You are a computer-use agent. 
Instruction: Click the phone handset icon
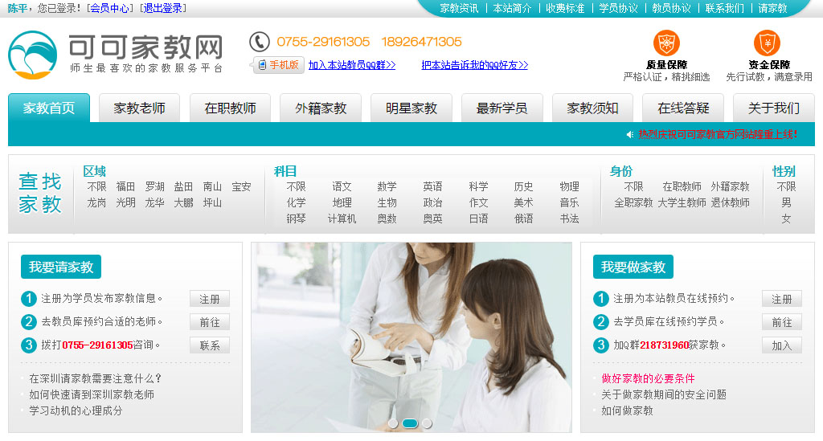click(x=259, y=42)
